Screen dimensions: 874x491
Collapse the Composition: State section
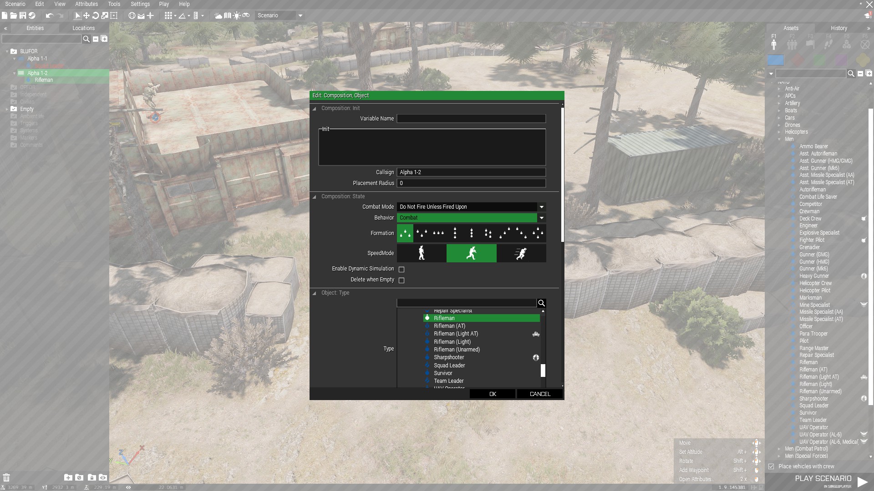tap(314, 197)
